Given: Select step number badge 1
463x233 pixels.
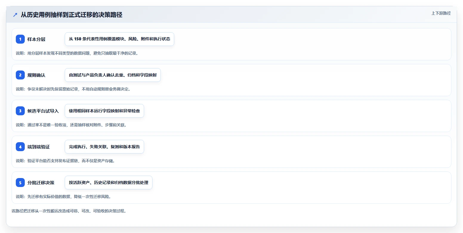Looking at the screenshot, I should (x=20, y=39).
